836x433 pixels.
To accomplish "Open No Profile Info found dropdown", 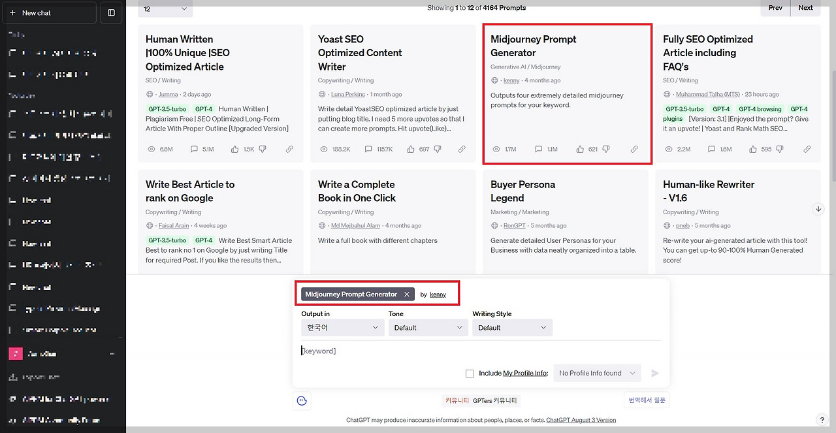I will 597,373.
